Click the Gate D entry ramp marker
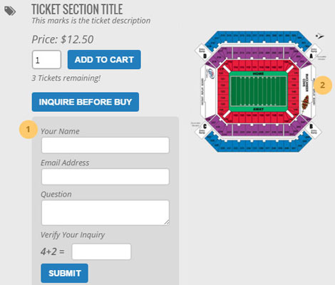 coord(202,52)
